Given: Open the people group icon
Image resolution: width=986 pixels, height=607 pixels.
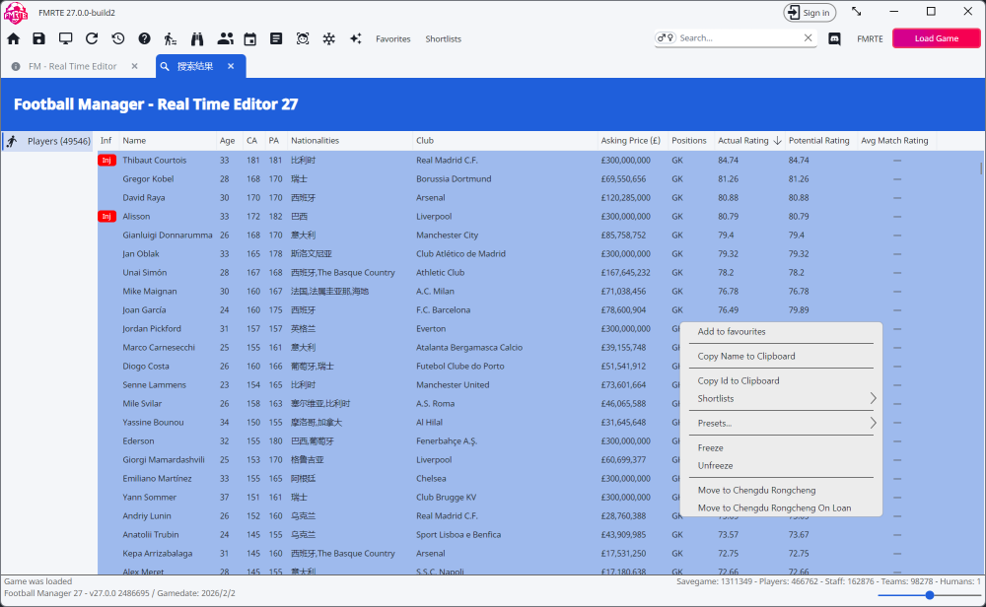Looking at the screenshot, I should tap(225, 39).
